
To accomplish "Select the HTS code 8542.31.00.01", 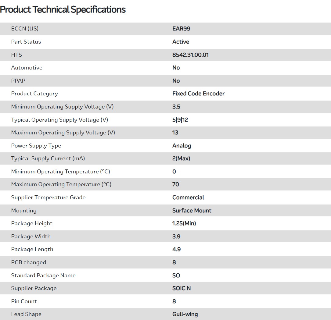I will 190,55.
